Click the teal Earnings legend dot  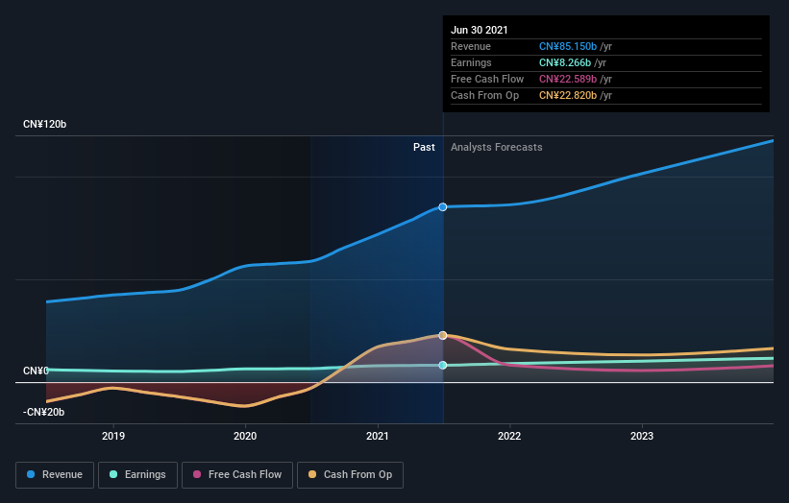pyautogui.click(x=113, y=474)
